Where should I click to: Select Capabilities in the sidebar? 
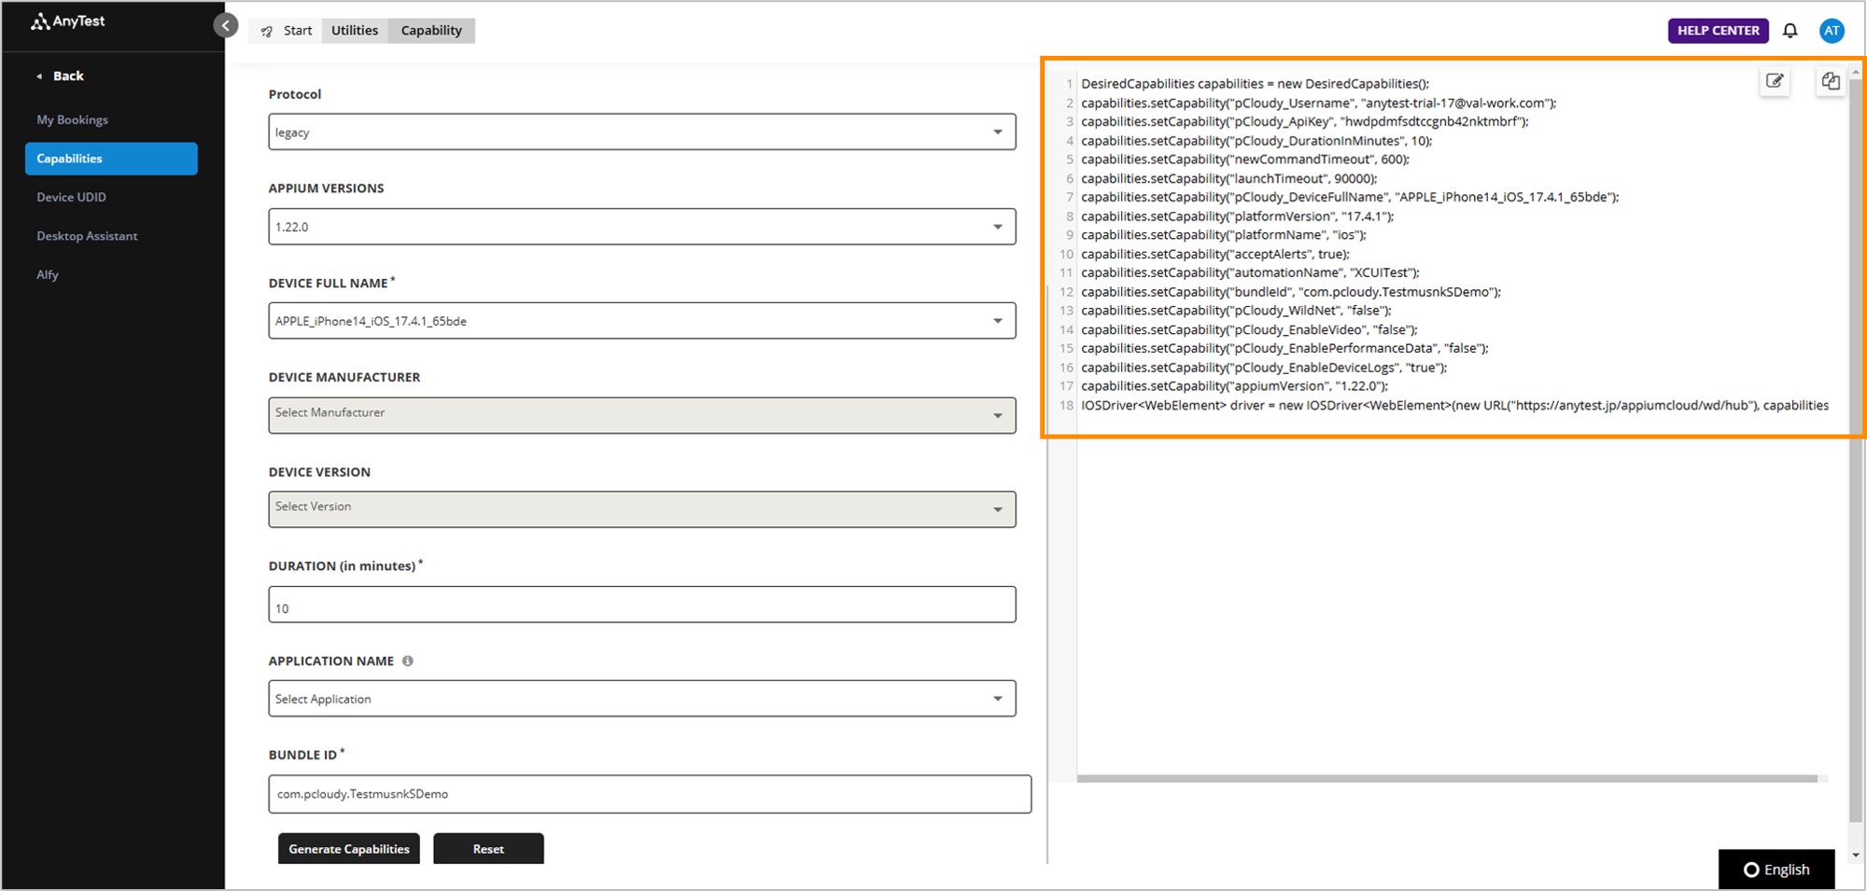coord(111,159)
